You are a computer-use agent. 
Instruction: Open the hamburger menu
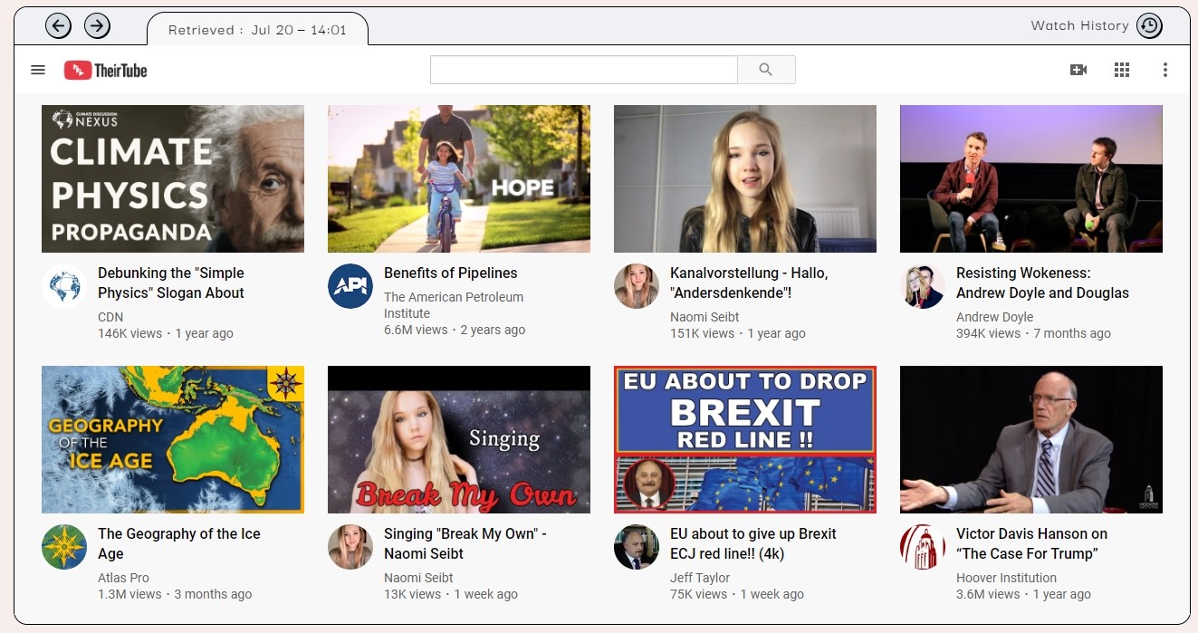point(38,70)
